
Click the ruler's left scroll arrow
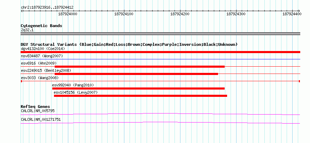(22, 11)
